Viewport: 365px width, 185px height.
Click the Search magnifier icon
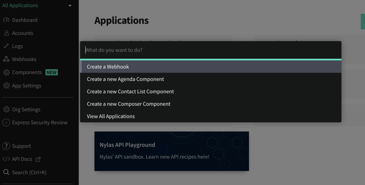tap(6, 172)
